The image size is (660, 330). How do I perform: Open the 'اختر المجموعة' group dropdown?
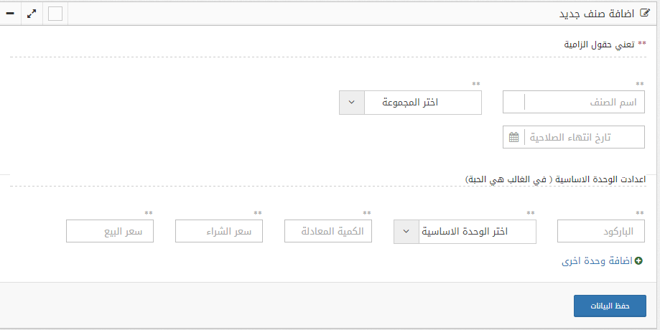[x=422, y=103]
